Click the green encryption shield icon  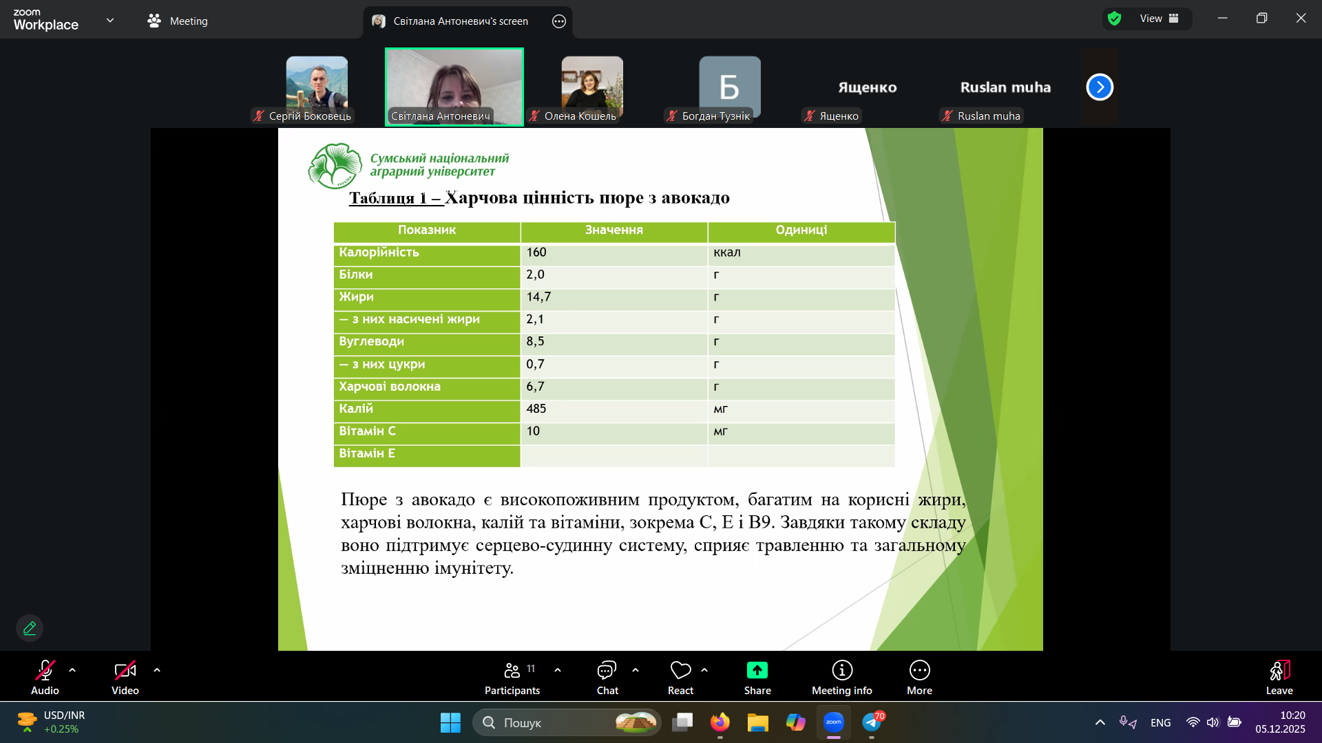[1115, 19]
